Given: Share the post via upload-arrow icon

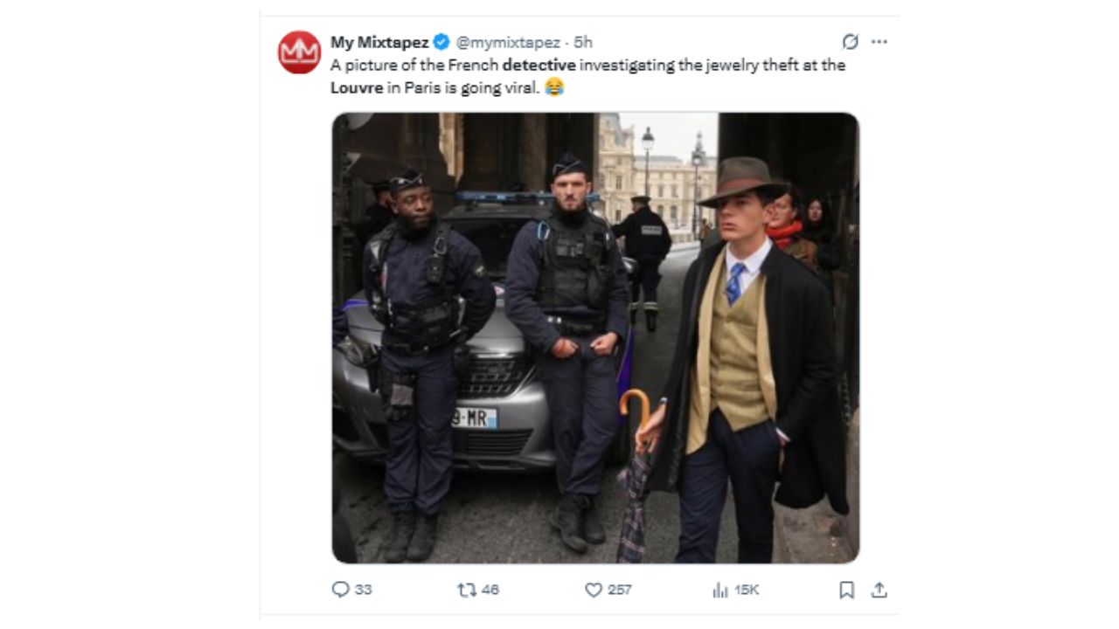Looking at the screenshot, I should click(x=879, y=590).
